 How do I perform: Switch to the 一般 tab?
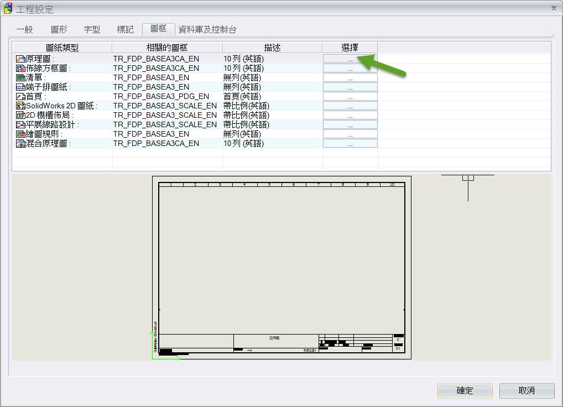click(x=24, y=29)
